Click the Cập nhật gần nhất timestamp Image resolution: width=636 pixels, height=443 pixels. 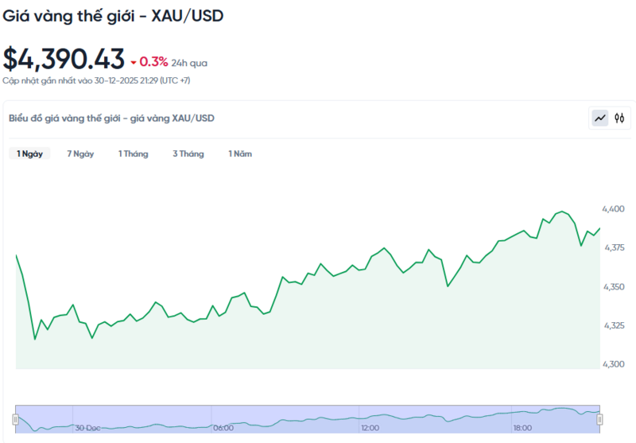point(96,80)
